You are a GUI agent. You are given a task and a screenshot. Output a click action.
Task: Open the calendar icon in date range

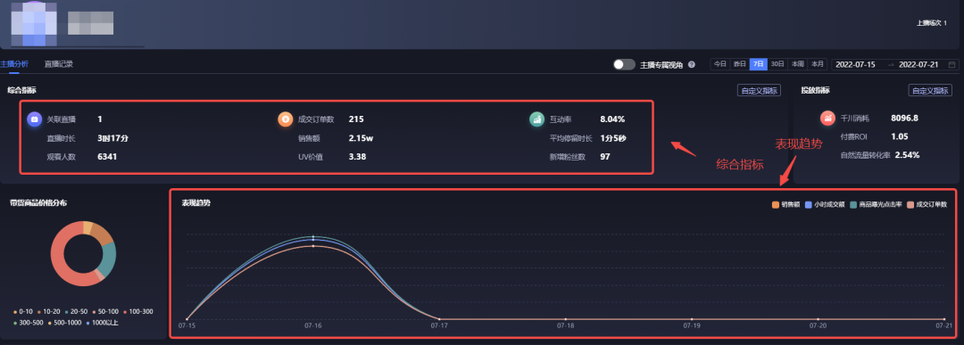click(952, 64)
